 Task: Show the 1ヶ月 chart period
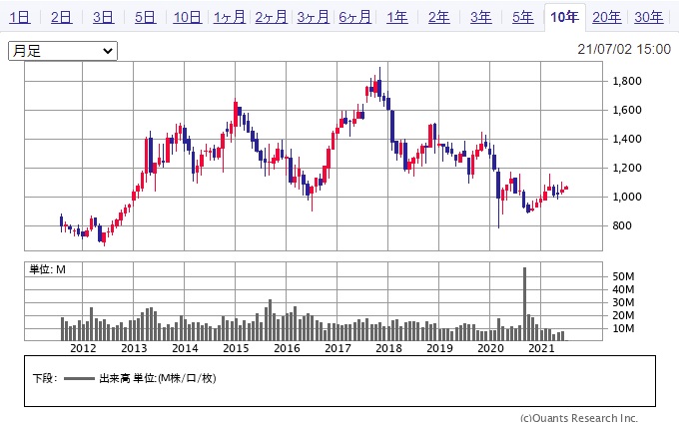point(230,17)
